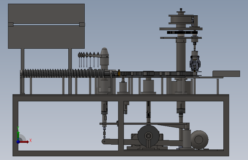Select the long lever arm below the flywheel
The image size is (248, 160).
click(x=142, y=142)
